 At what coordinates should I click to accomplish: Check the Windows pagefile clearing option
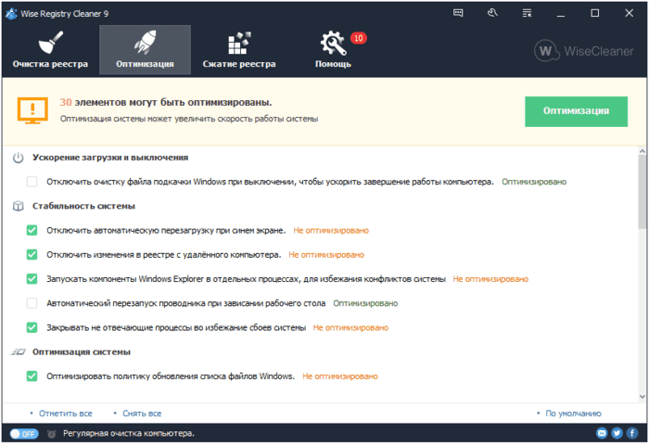[32, 183]
